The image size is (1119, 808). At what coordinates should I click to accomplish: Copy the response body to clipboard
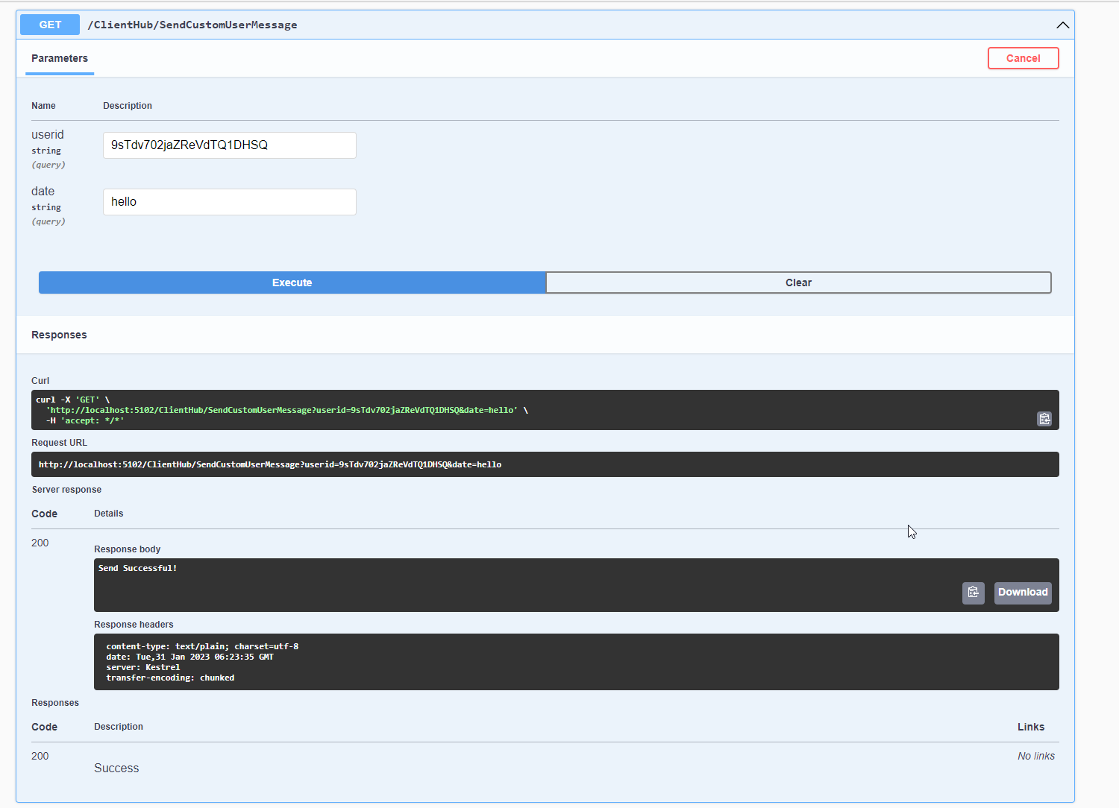click(x=973, y=593)
